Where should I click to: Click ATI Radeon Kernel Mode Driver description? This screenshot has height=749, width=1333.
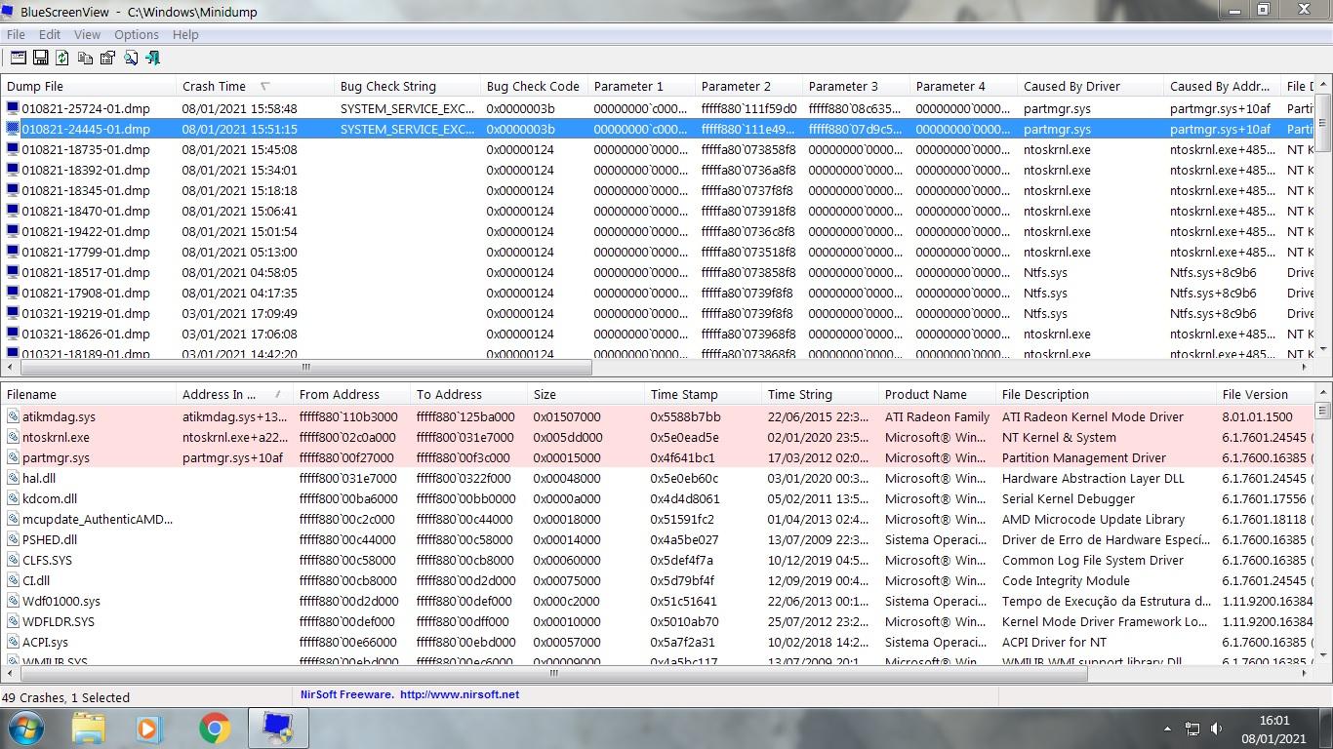(1093, 416)
